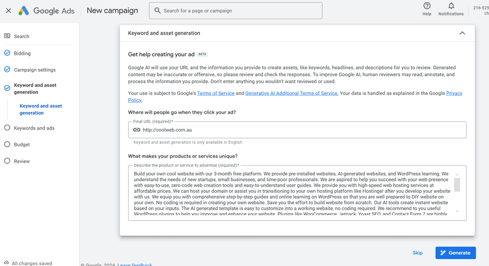Click the link icon in Final URL field
The image size is (489, 266).
(x=137, y=130)
